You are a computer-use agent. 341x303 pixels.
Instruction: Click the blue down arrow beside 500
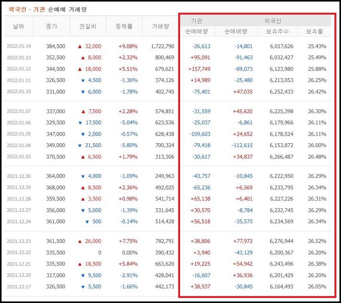point(87,222)
